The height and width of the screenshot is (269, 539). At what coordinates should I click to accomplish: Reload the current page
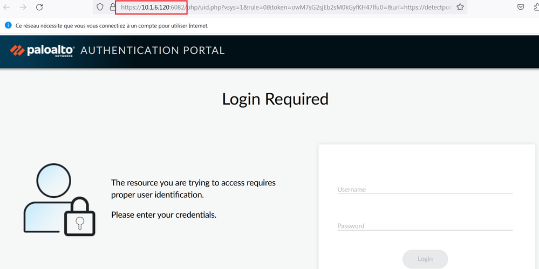point(39,8)
